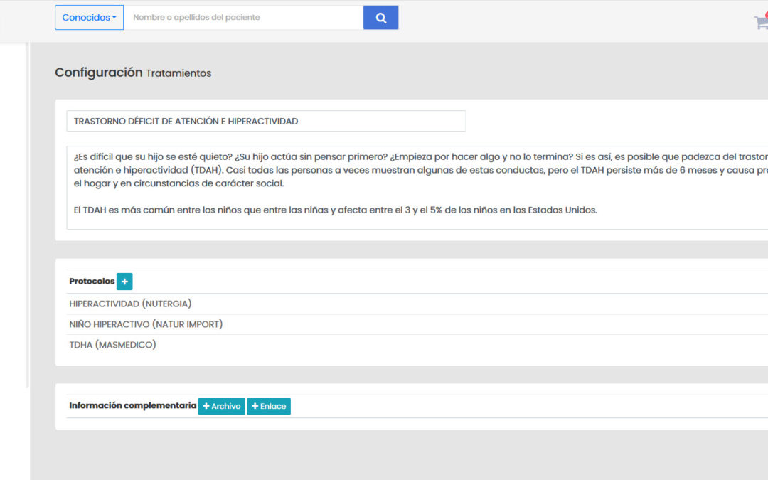This screenshot has height=480, width=768.
Task: Click the left sidebar vertical scrollbar
Action: pyautogui.click(x=27, y=215)
